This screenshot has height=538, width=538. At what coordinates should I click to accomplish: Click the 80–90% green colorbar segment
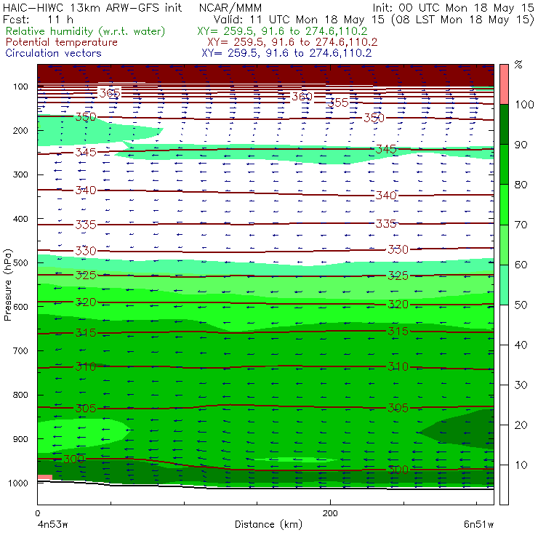[x=504, y=164]
